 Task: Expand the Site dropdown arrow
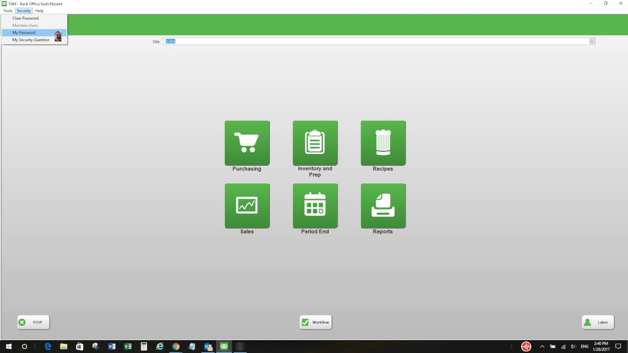tap(592, 41)
